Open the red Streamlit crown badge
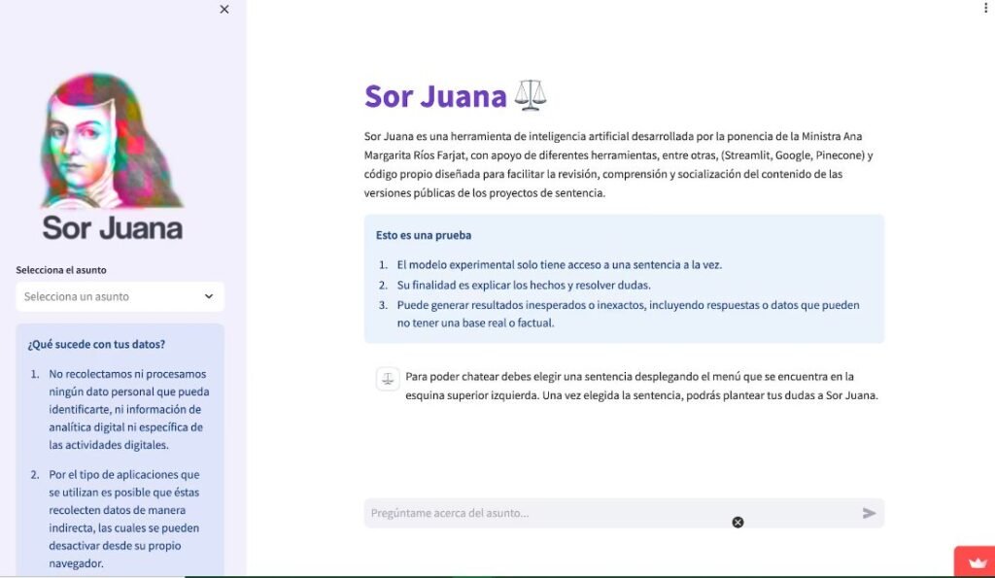Viewport: 995px width, 578px height. click(x=975, y=562)
